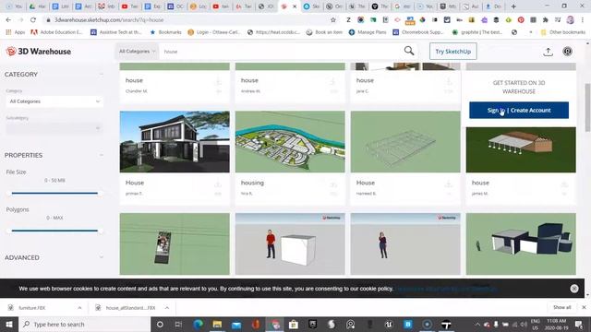
Task: Click the search field containing house
Action: point(281,52)
